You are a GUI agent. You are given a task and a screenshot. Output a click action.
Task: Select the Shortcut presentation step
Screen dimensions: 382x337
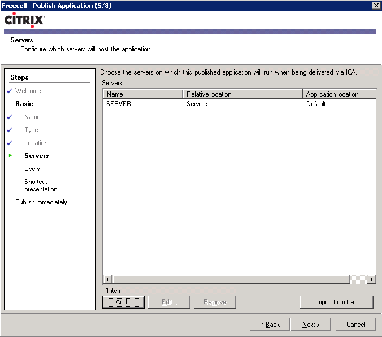click(x=41, y=185)
